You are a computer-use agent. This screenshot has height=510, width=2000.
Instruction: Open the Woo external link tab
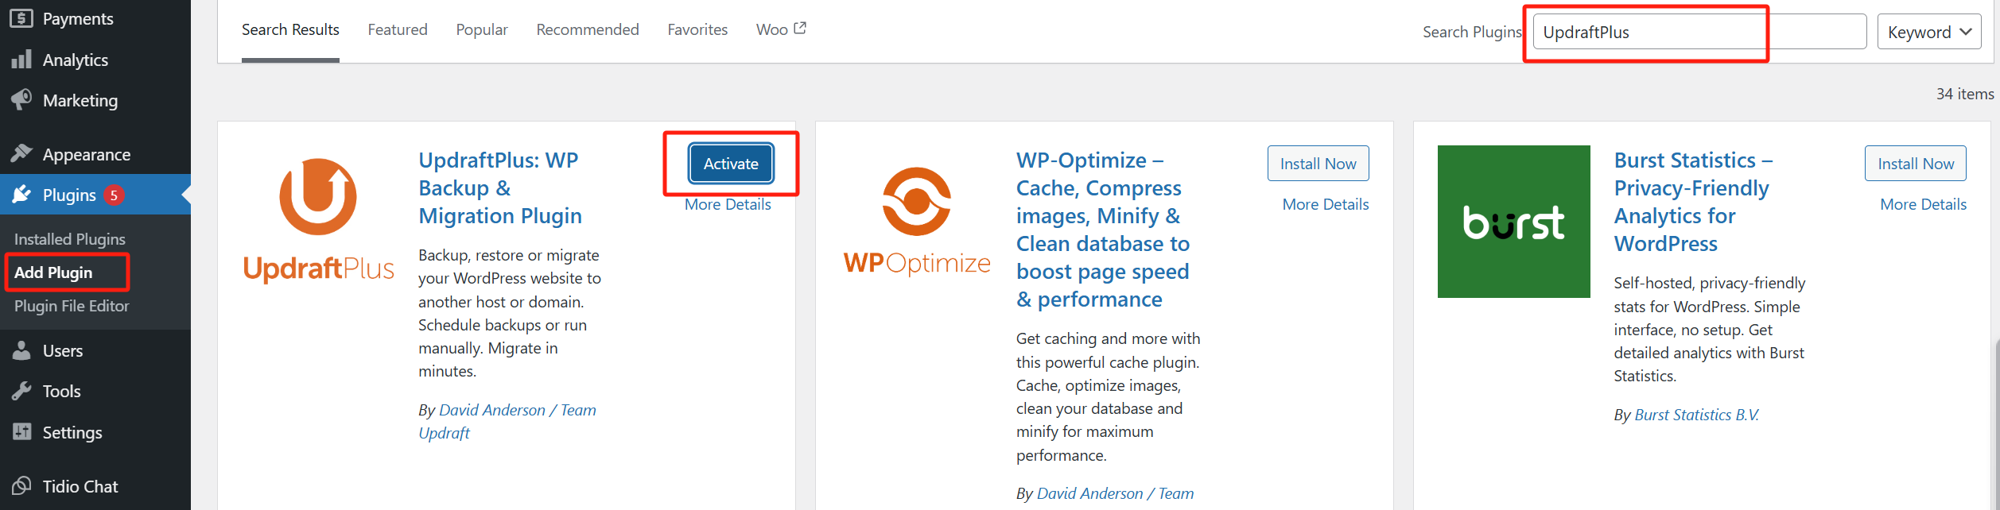click(x=781, y=30)
